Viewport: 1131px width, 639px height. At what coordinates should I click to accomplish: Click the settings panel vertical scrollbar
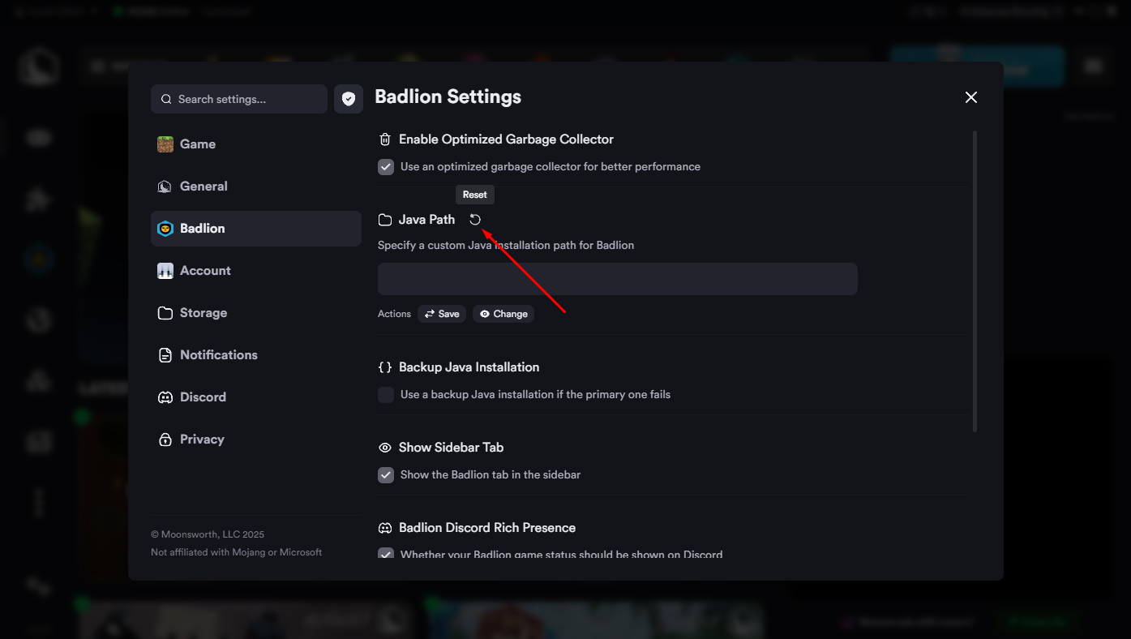(x=975, y=281)
